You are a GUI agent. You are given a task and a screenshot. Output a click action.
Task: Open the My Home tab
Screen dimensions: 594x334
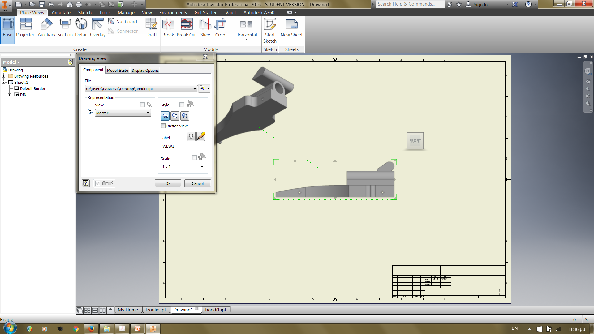(128, 310)
